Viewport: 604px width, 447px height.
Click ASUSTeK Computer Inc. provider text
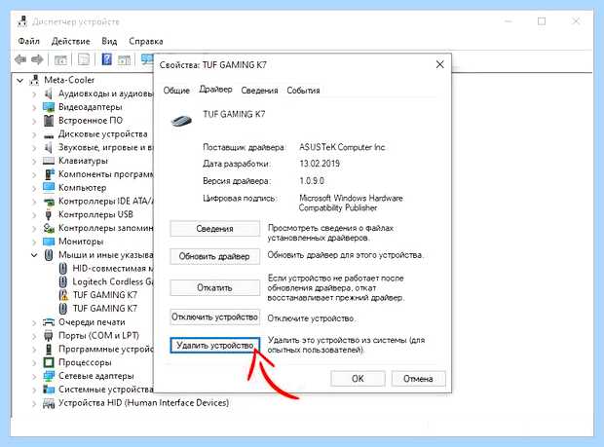[x=342, y=147]
